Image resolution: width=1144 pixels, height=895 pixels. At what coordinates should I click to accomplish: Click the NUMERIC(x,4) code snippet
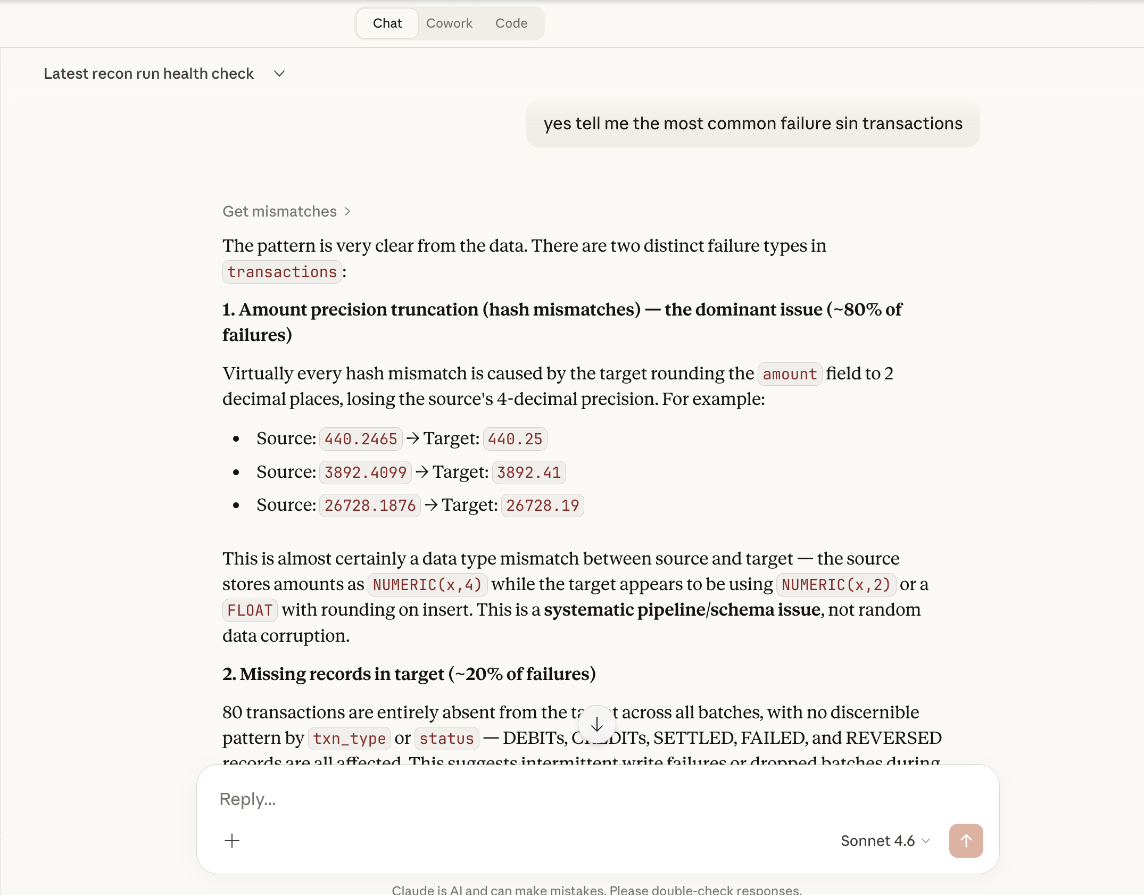pyautogui.click(x=427, y=585)
